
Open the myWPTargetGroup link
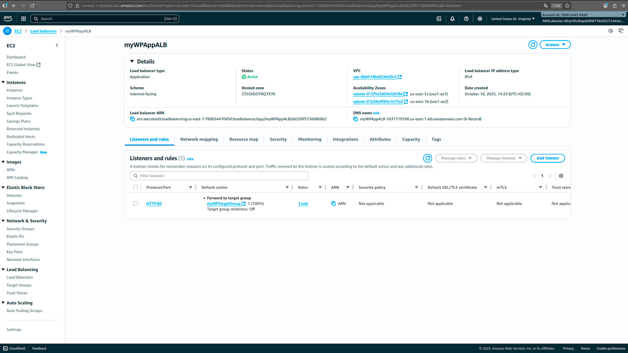[224, 204]
